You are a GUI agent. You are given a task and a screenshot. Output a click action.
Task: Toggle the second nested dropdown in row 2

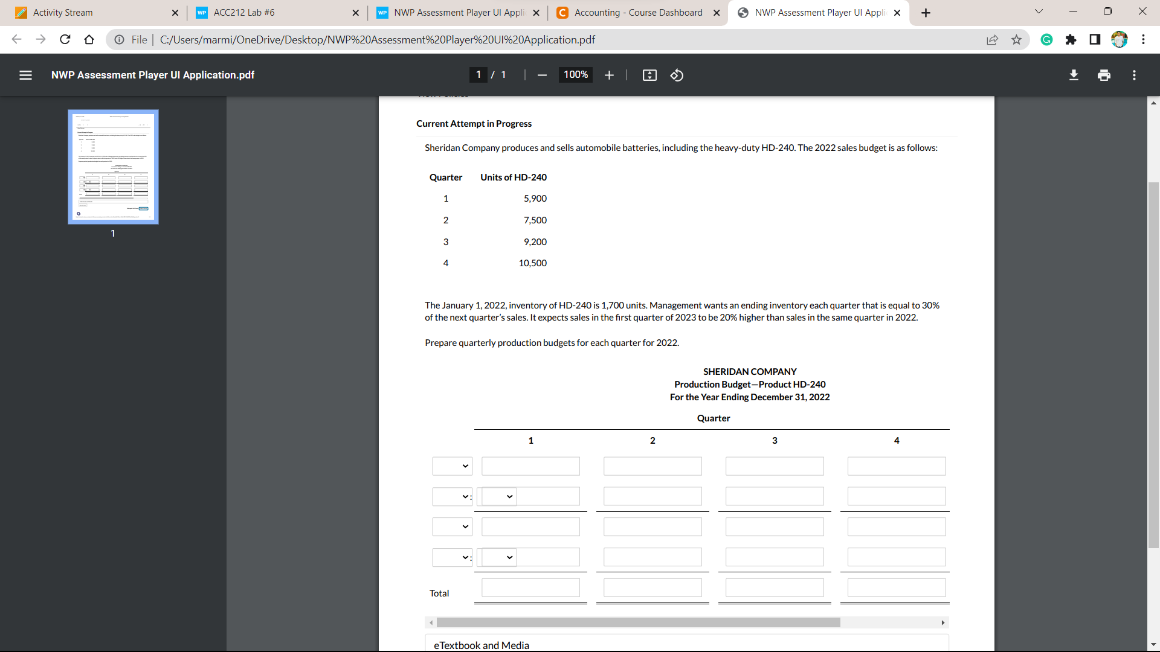[498, 496]
